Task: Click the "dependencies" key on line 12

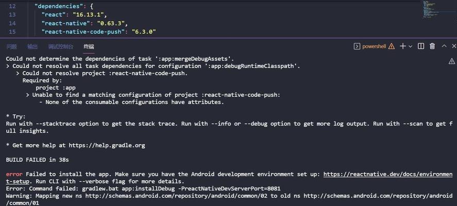Action: (59, 6)
